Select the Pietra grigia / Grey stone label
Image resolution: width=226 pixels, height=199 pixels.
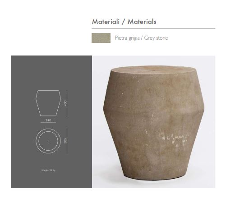tap(141, 38)
